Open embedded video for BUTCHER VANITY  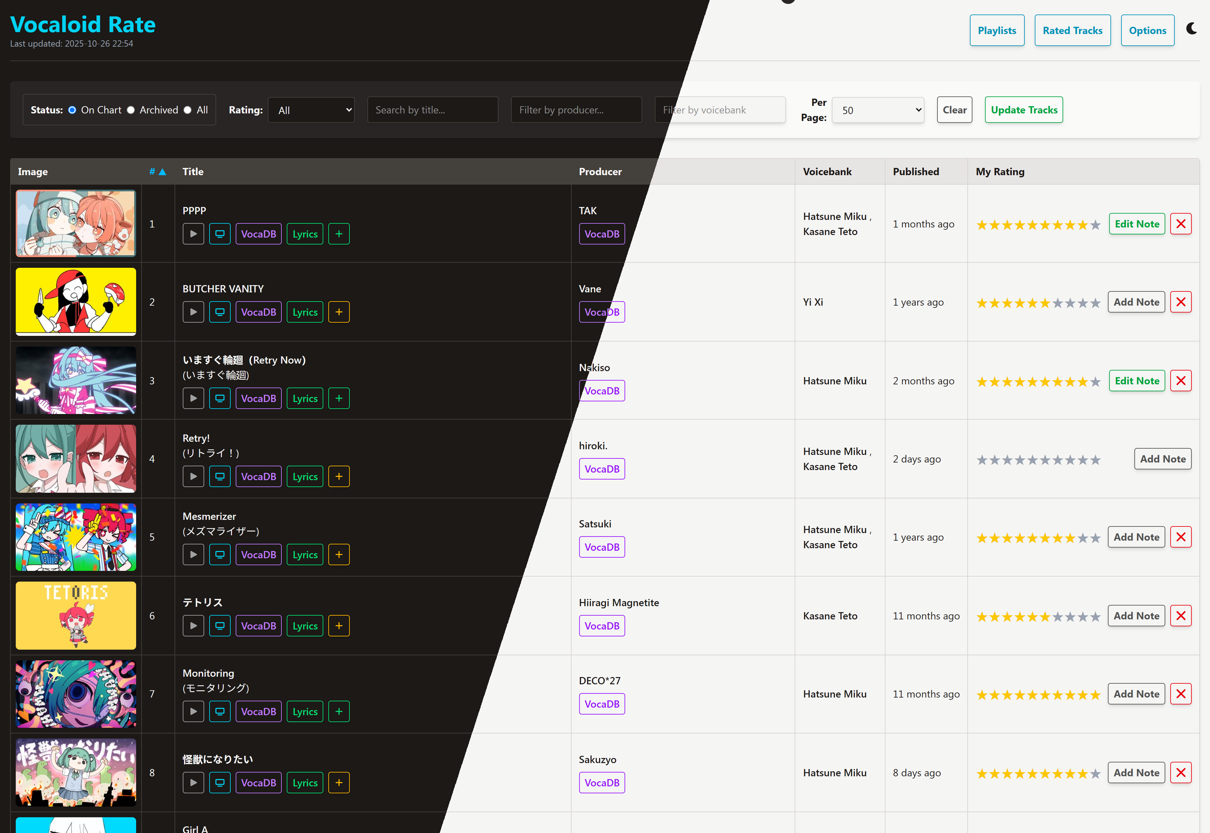pyautogui.click(x=220, y=312)
